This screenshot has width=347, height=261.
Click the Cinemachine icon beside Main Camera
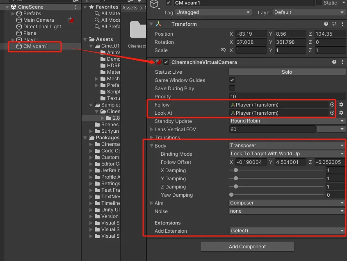(71, 20)
